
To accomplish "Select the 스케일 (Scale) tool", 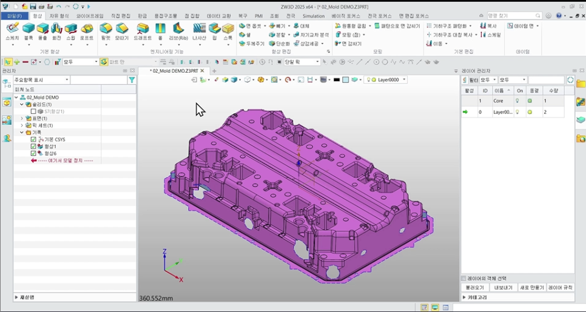I will pyautogui.click(x=491, y=35).
